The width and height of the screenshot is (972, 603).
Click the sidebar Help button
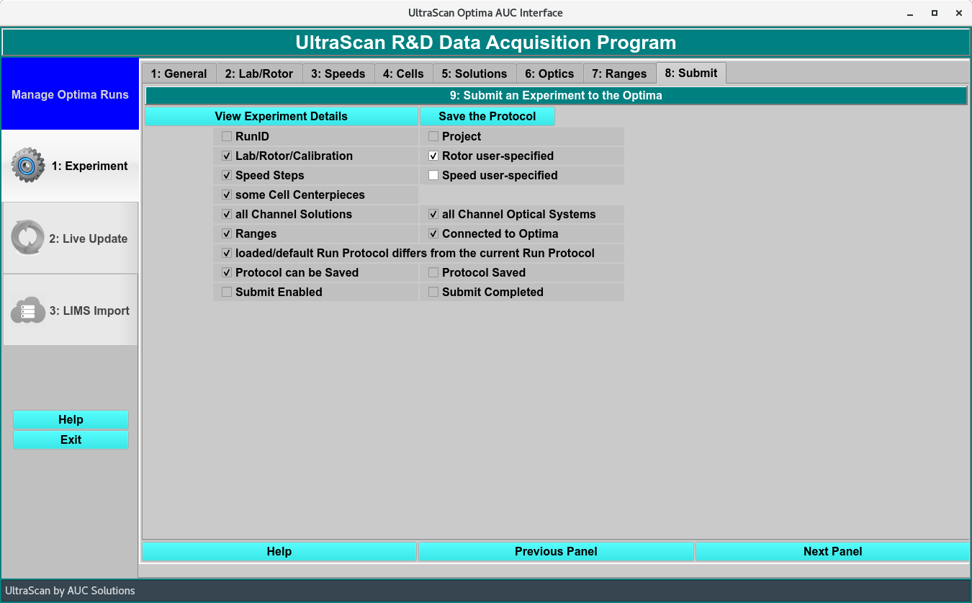(71, 419)
